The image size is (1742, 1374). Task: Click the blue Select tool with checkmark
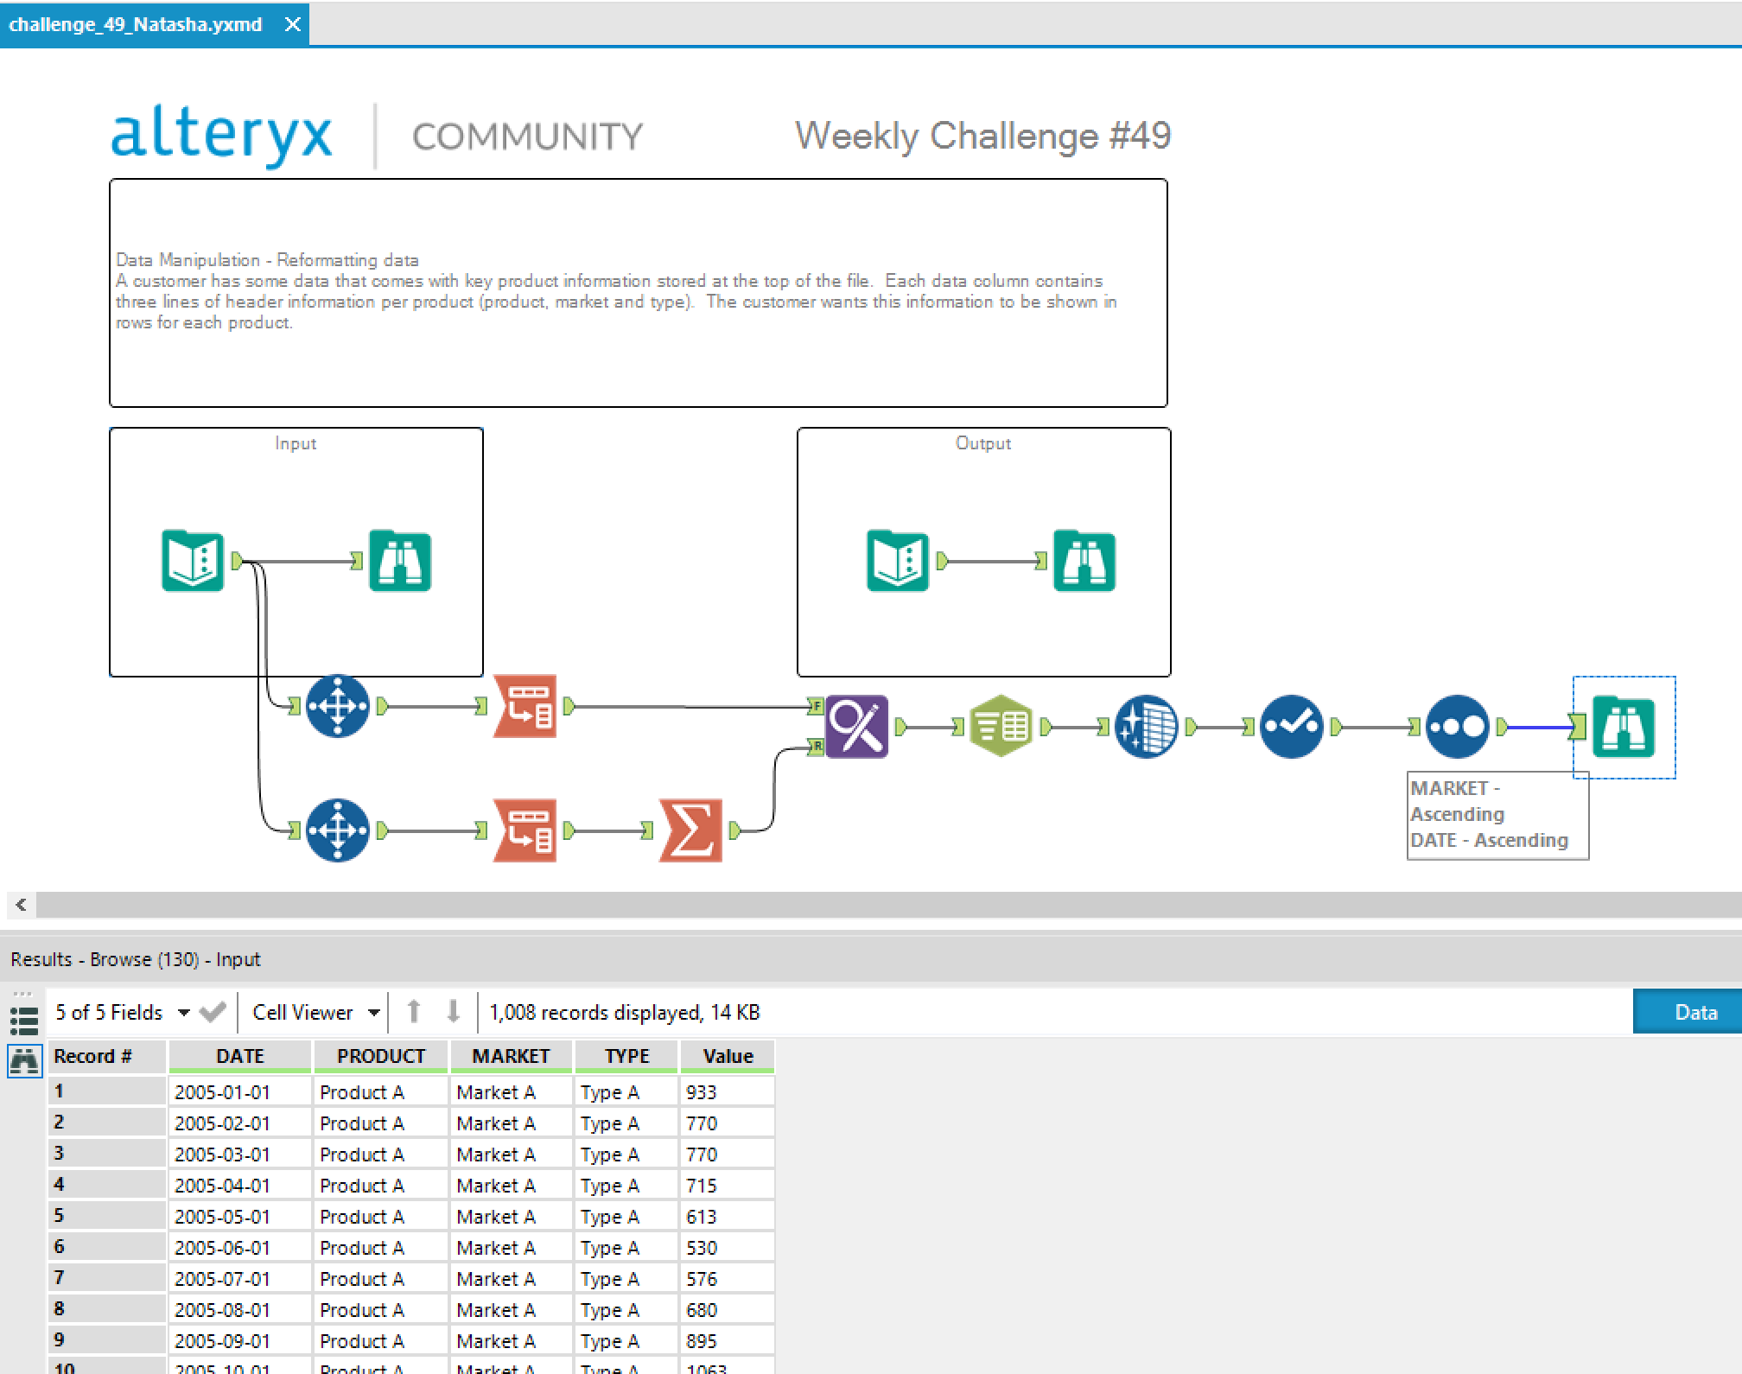[x=1289, y=726]
